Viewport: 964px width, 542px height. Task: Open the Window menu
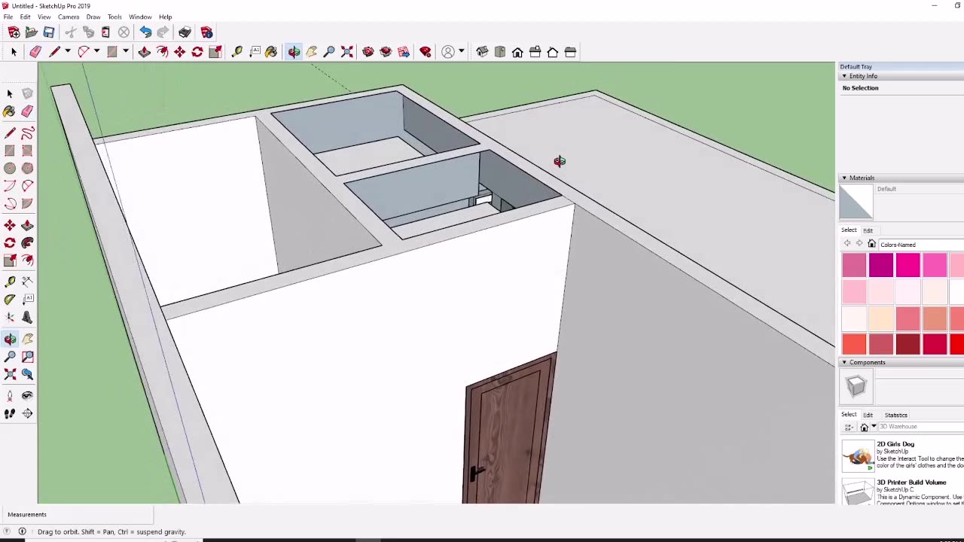[140, 17]
